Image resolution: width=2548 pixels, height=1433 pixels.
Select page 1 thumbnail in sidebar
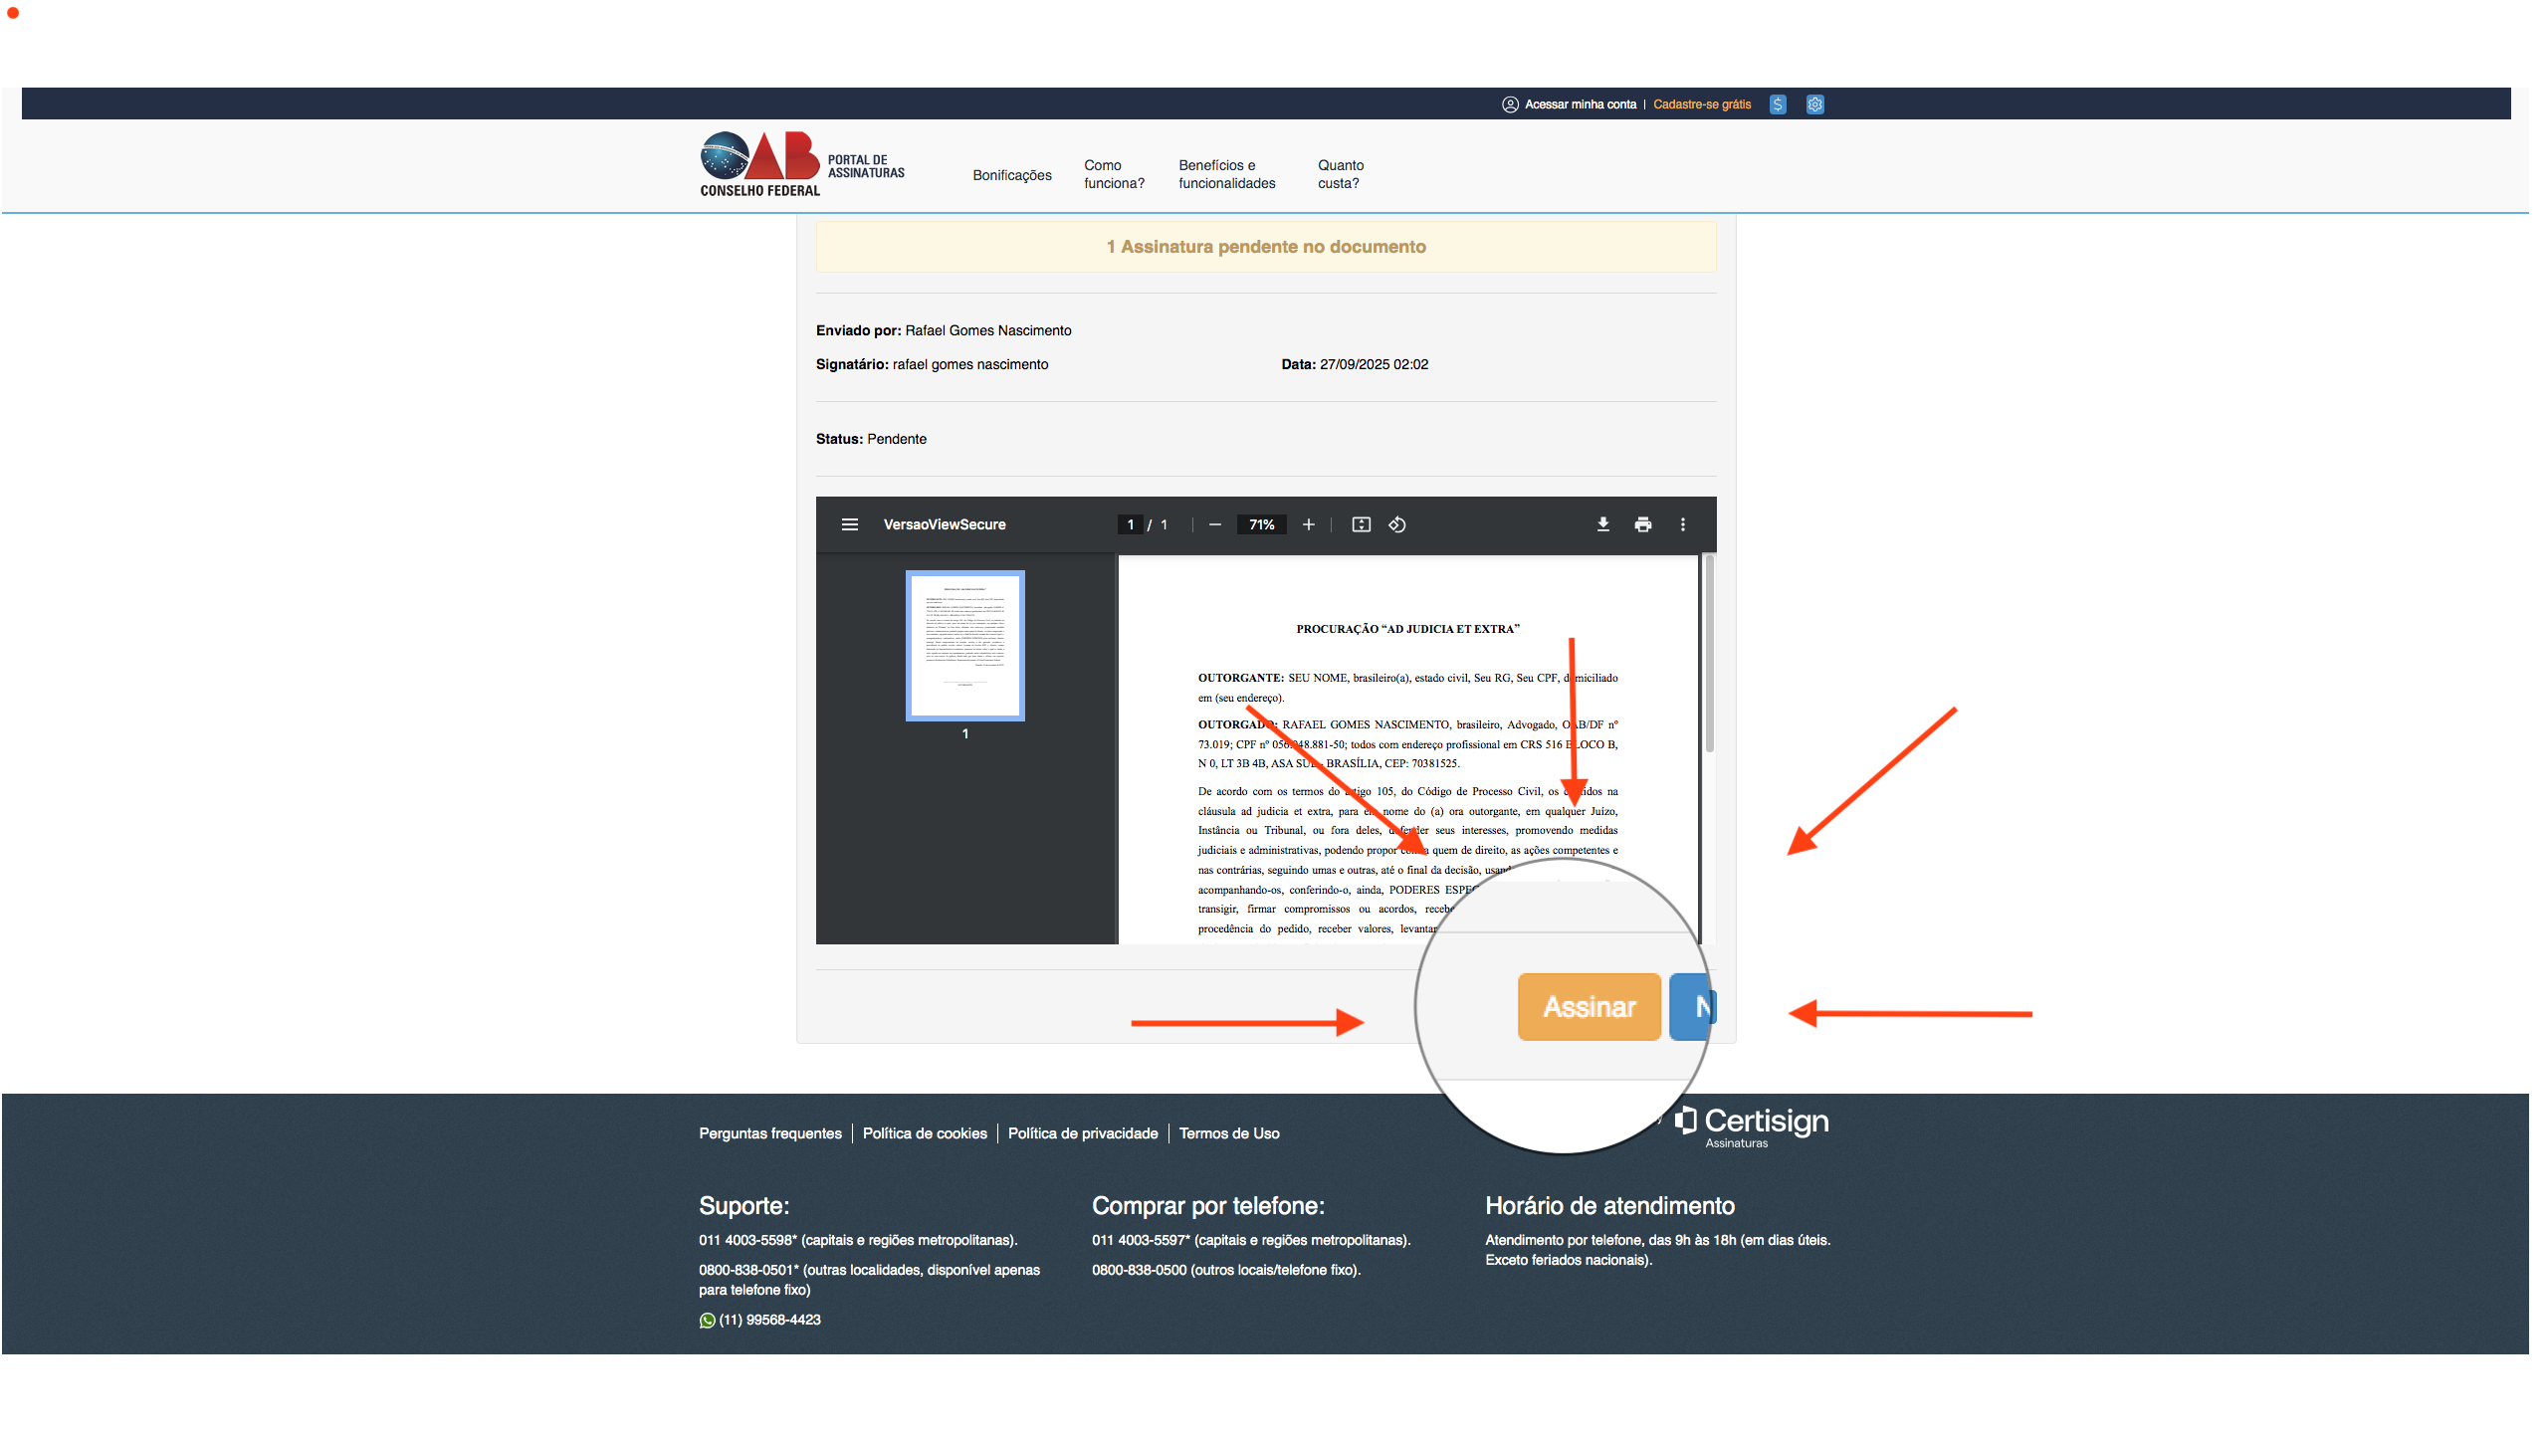[964, 645]
